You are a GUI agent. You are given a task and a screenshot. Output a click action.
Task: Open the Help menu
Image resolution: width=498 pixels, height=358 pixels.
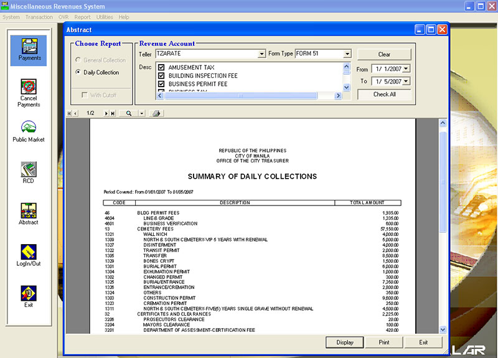point(124,17)
